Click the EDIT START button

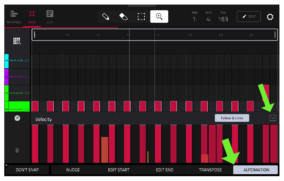(119, 170)
